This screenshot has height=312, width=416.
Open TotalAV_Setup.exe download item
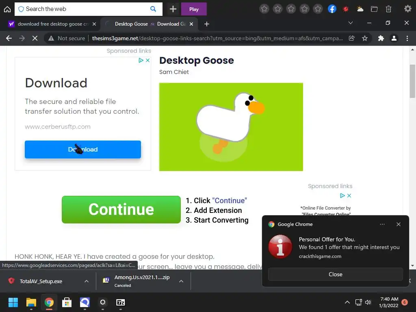pos(41,281)
